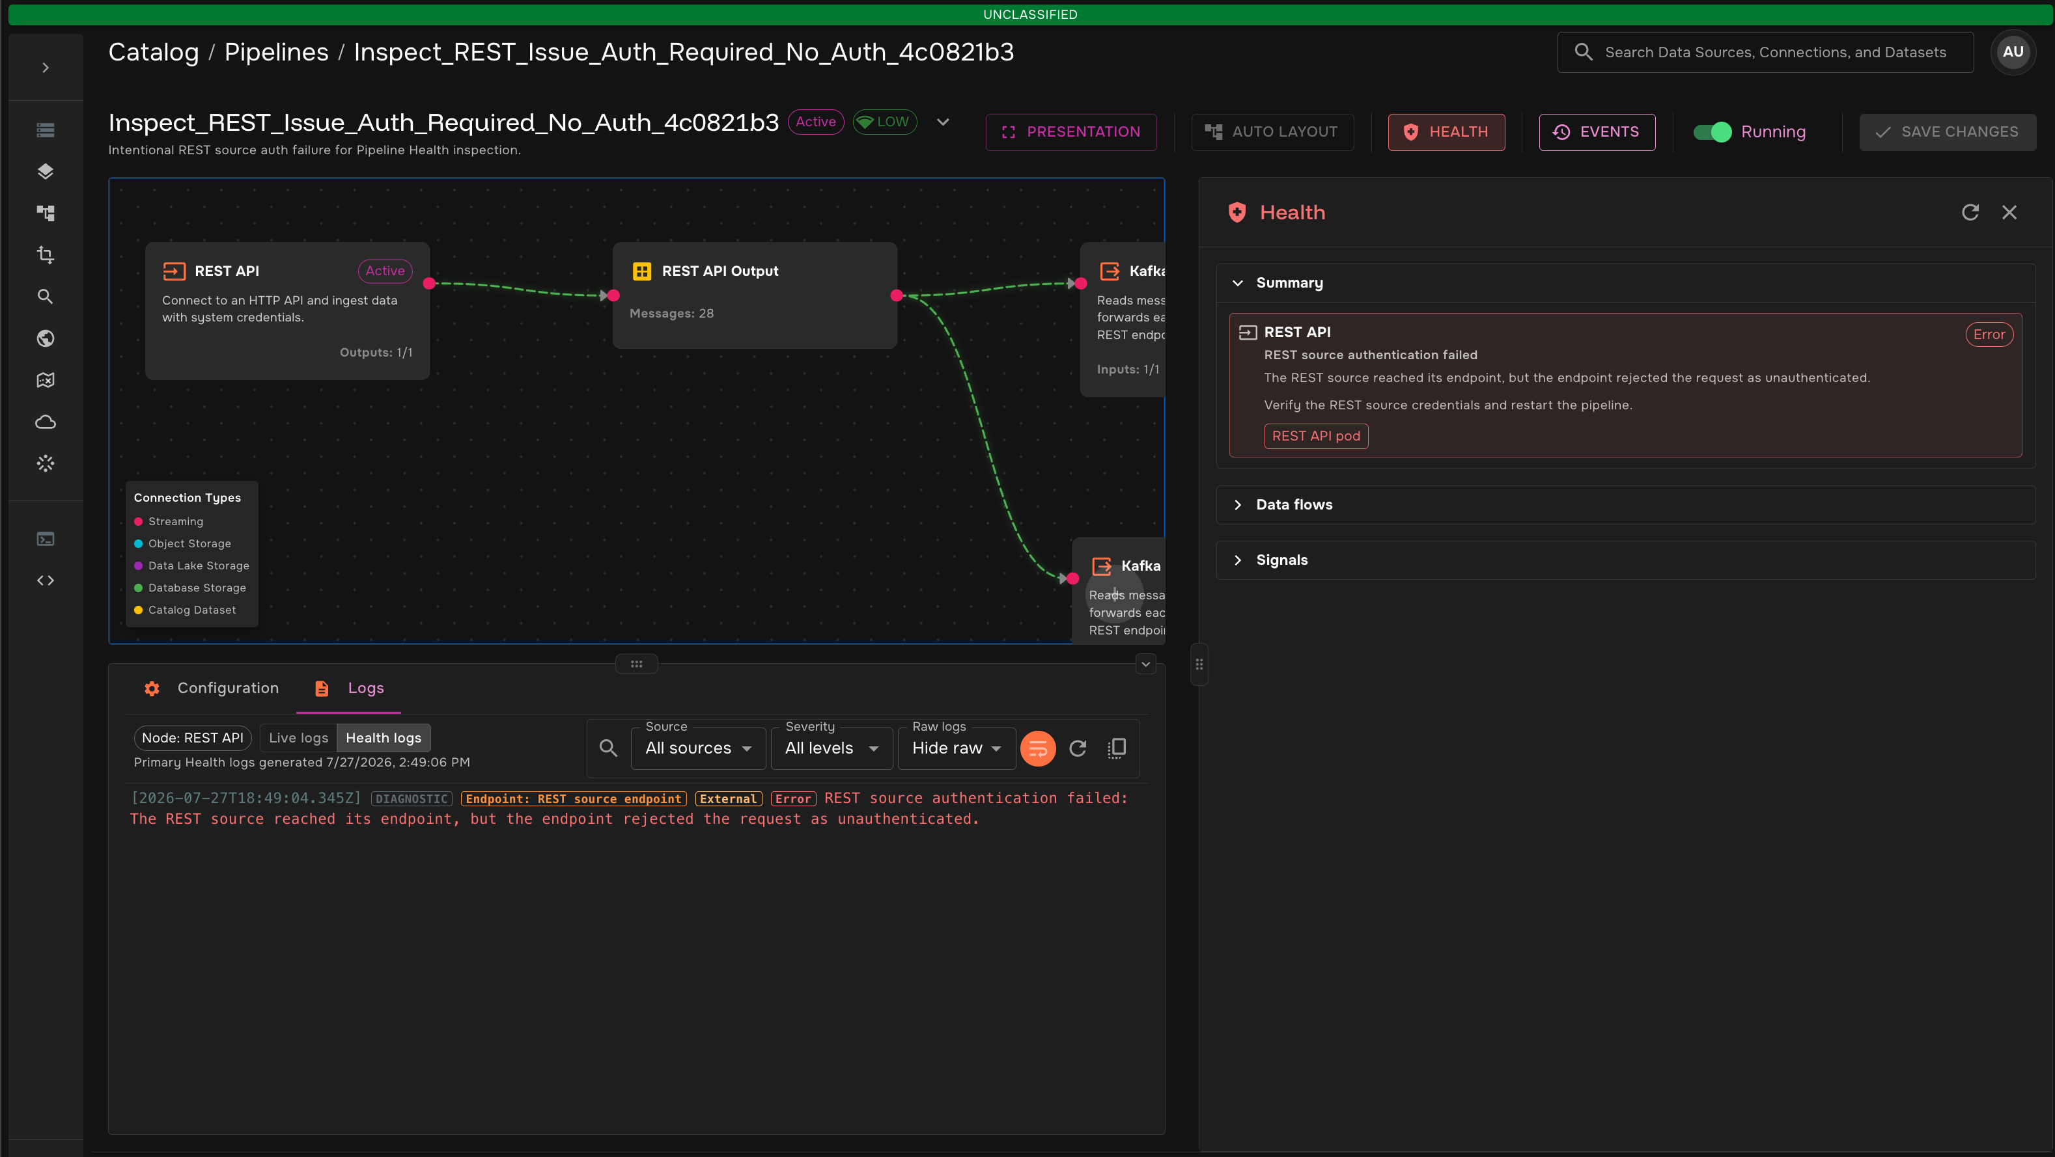The image size is (2055, 1157).
Task: Click the REST API node source icon
Action: (174, 271)
